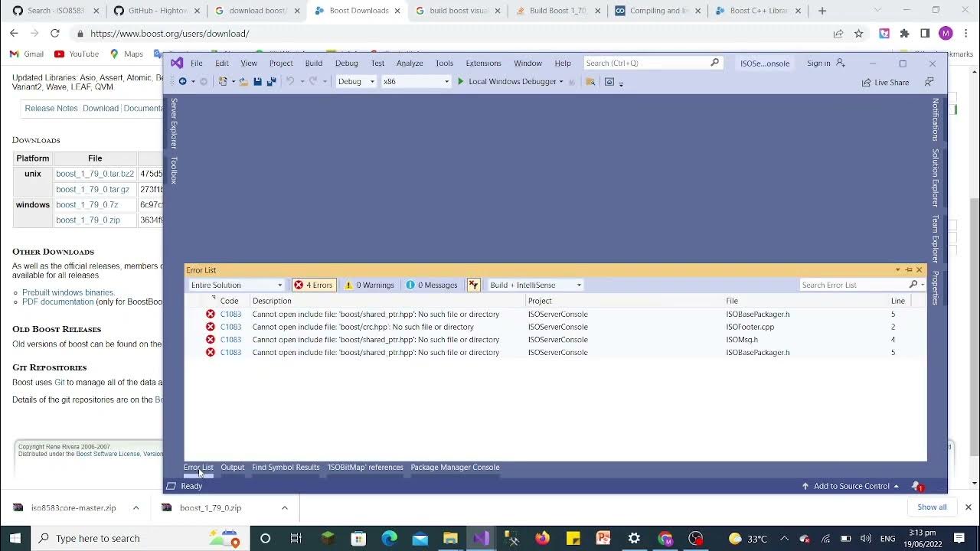Open the Build menu
980x551 pixels.
tap(314, 63)
